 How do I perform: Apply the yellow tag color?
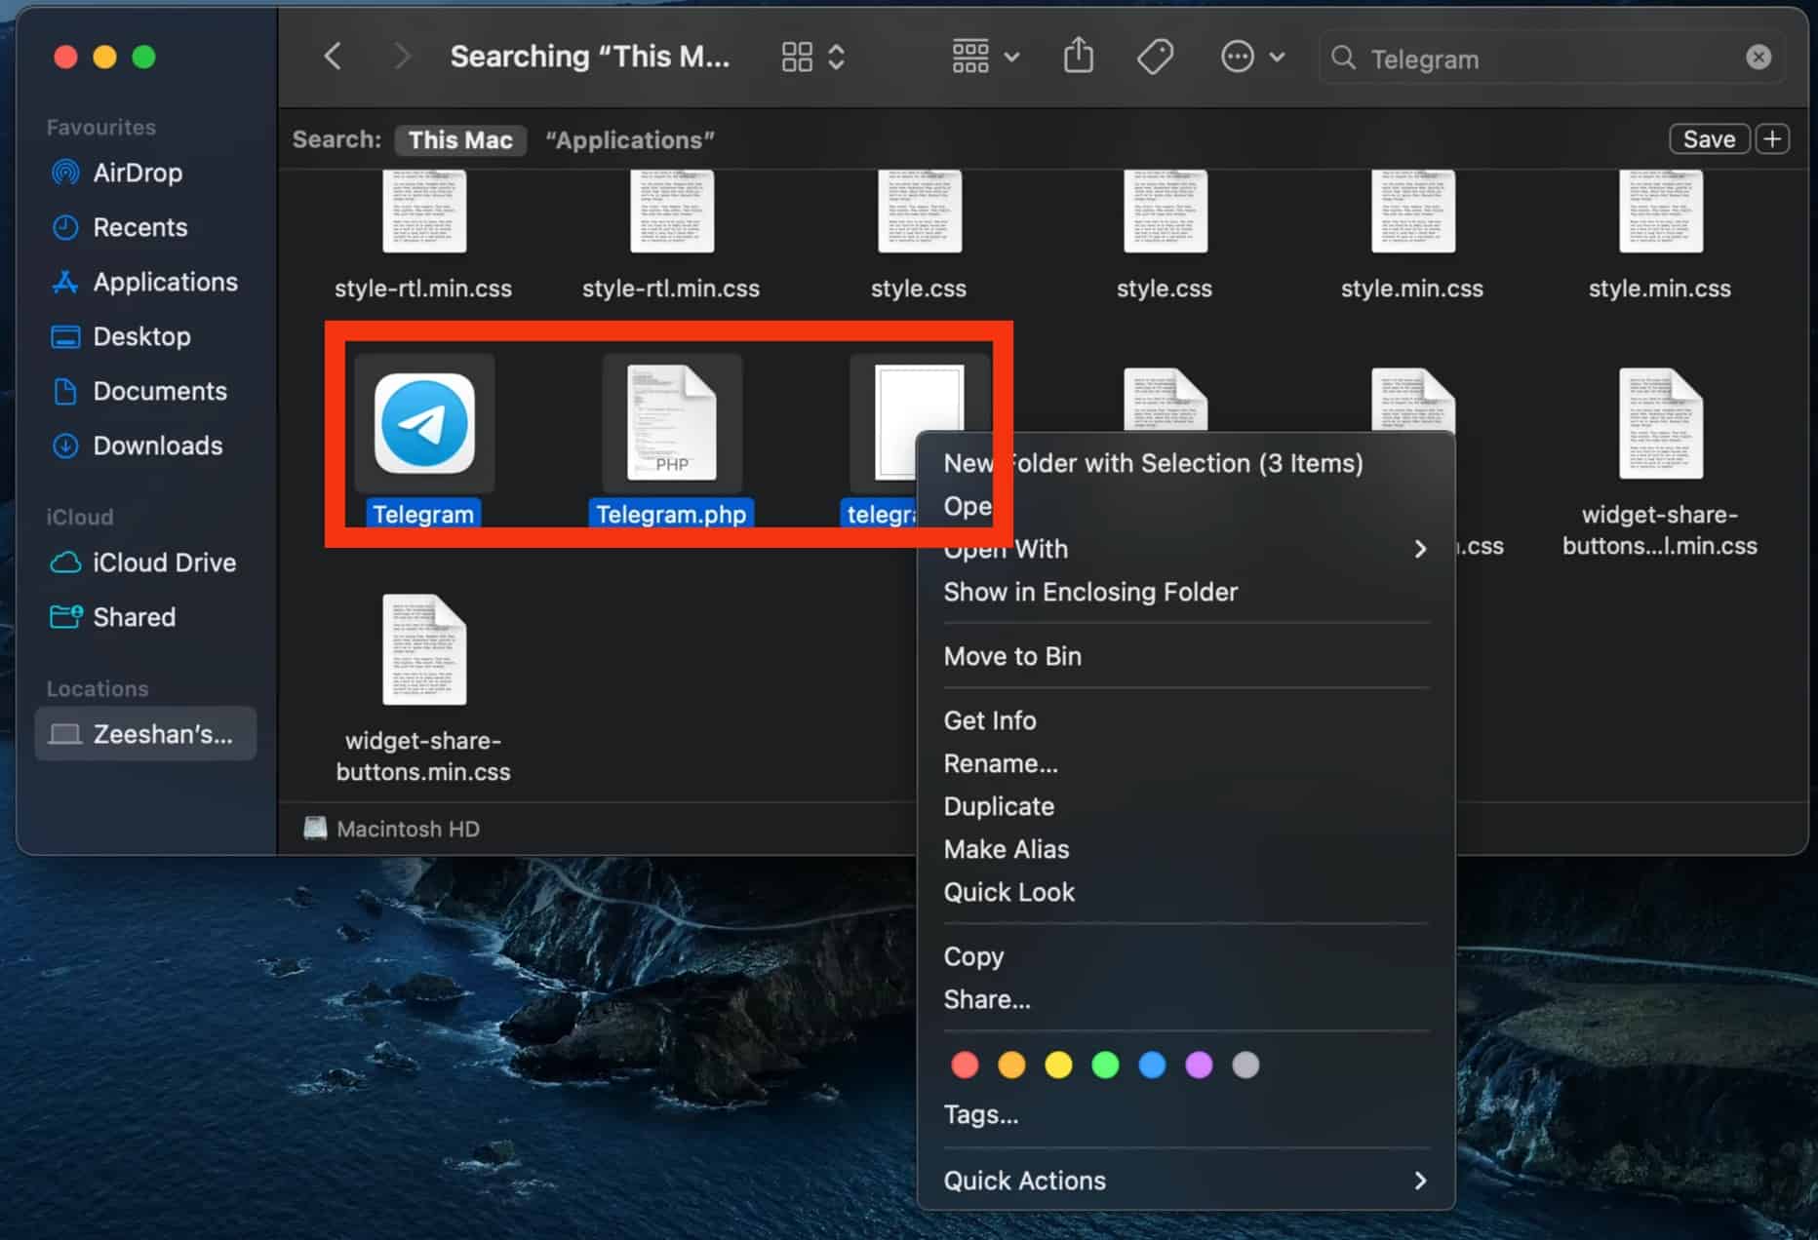click(x=1058, y=1065)
